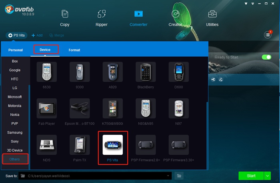
Task: Select HTC in the brand list
Action: click(x=15, y=79)
